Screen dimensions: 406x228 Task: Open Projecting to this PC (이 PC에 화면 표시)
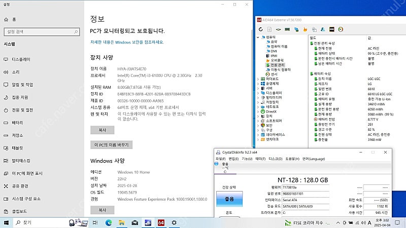pyautogui.click(x=42, y=173)
